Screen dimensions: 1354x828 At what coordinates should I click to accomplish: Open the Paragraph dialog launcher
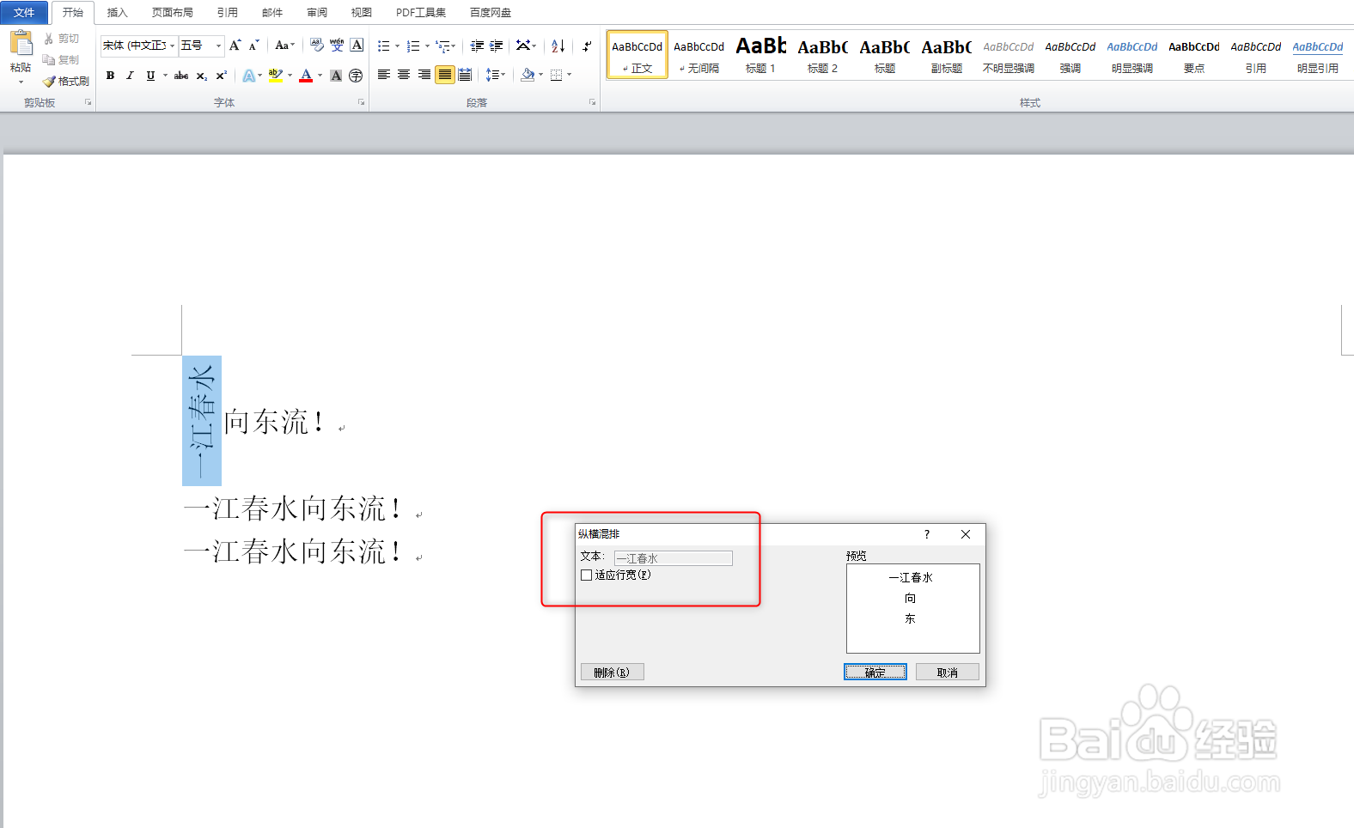(592, 102)
